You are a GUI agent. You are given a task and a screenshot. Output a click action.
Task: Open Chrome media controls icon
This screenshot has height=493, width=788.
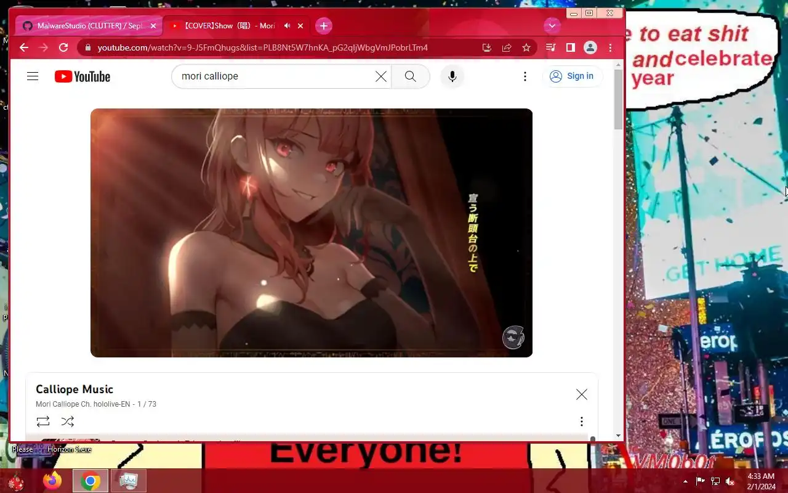click(551, 47)
